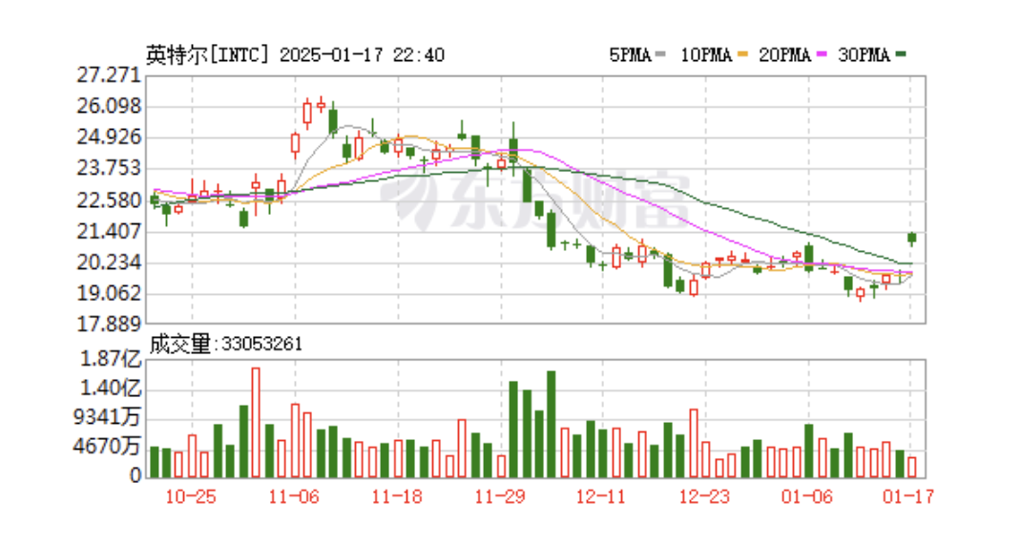Screen dimensions: 1021x546
Task: Click the 9341万 volume axis label
Action: (107, 418)
